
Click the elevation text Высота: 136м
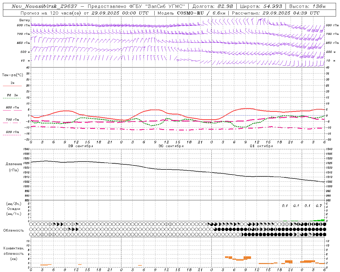[x=307, y=6]
